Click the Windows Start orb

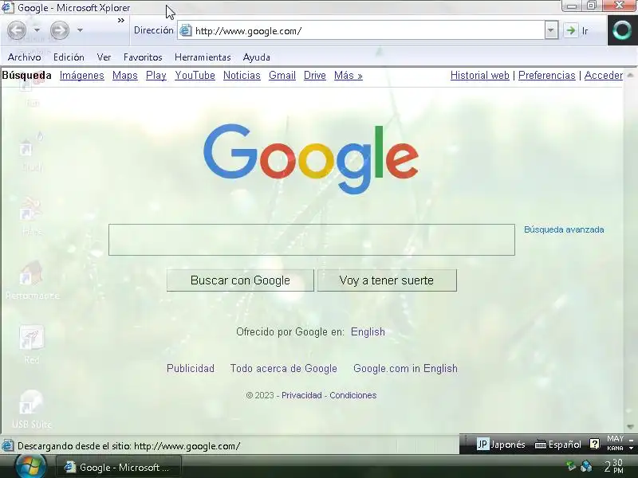[x=30, y=467]
